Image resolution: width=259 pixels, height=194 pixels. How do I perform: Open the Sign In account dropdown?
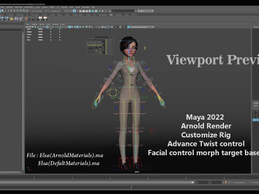point(146,11)
